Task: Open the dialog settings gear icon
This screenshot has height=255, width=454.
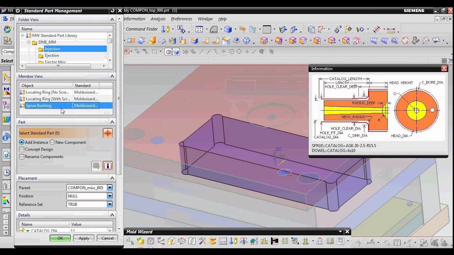Action: coord(18,11)
